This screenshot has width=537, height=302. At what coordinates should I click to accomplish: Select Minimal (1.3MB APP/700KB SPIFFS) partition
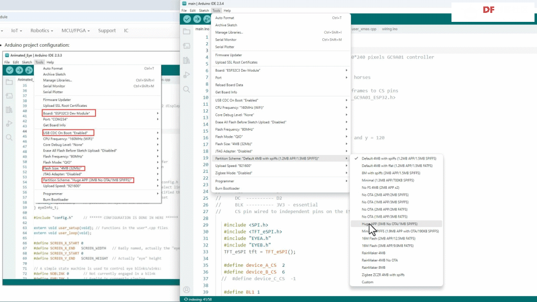tap(396, 180)
